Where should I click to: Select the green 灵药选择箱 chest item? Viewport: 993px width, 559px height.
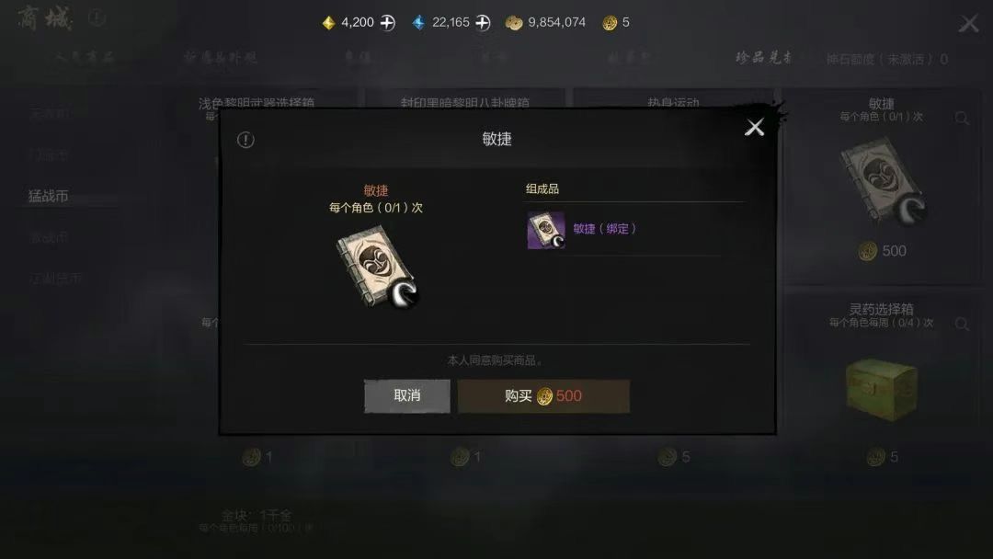(x=881, y=389)
